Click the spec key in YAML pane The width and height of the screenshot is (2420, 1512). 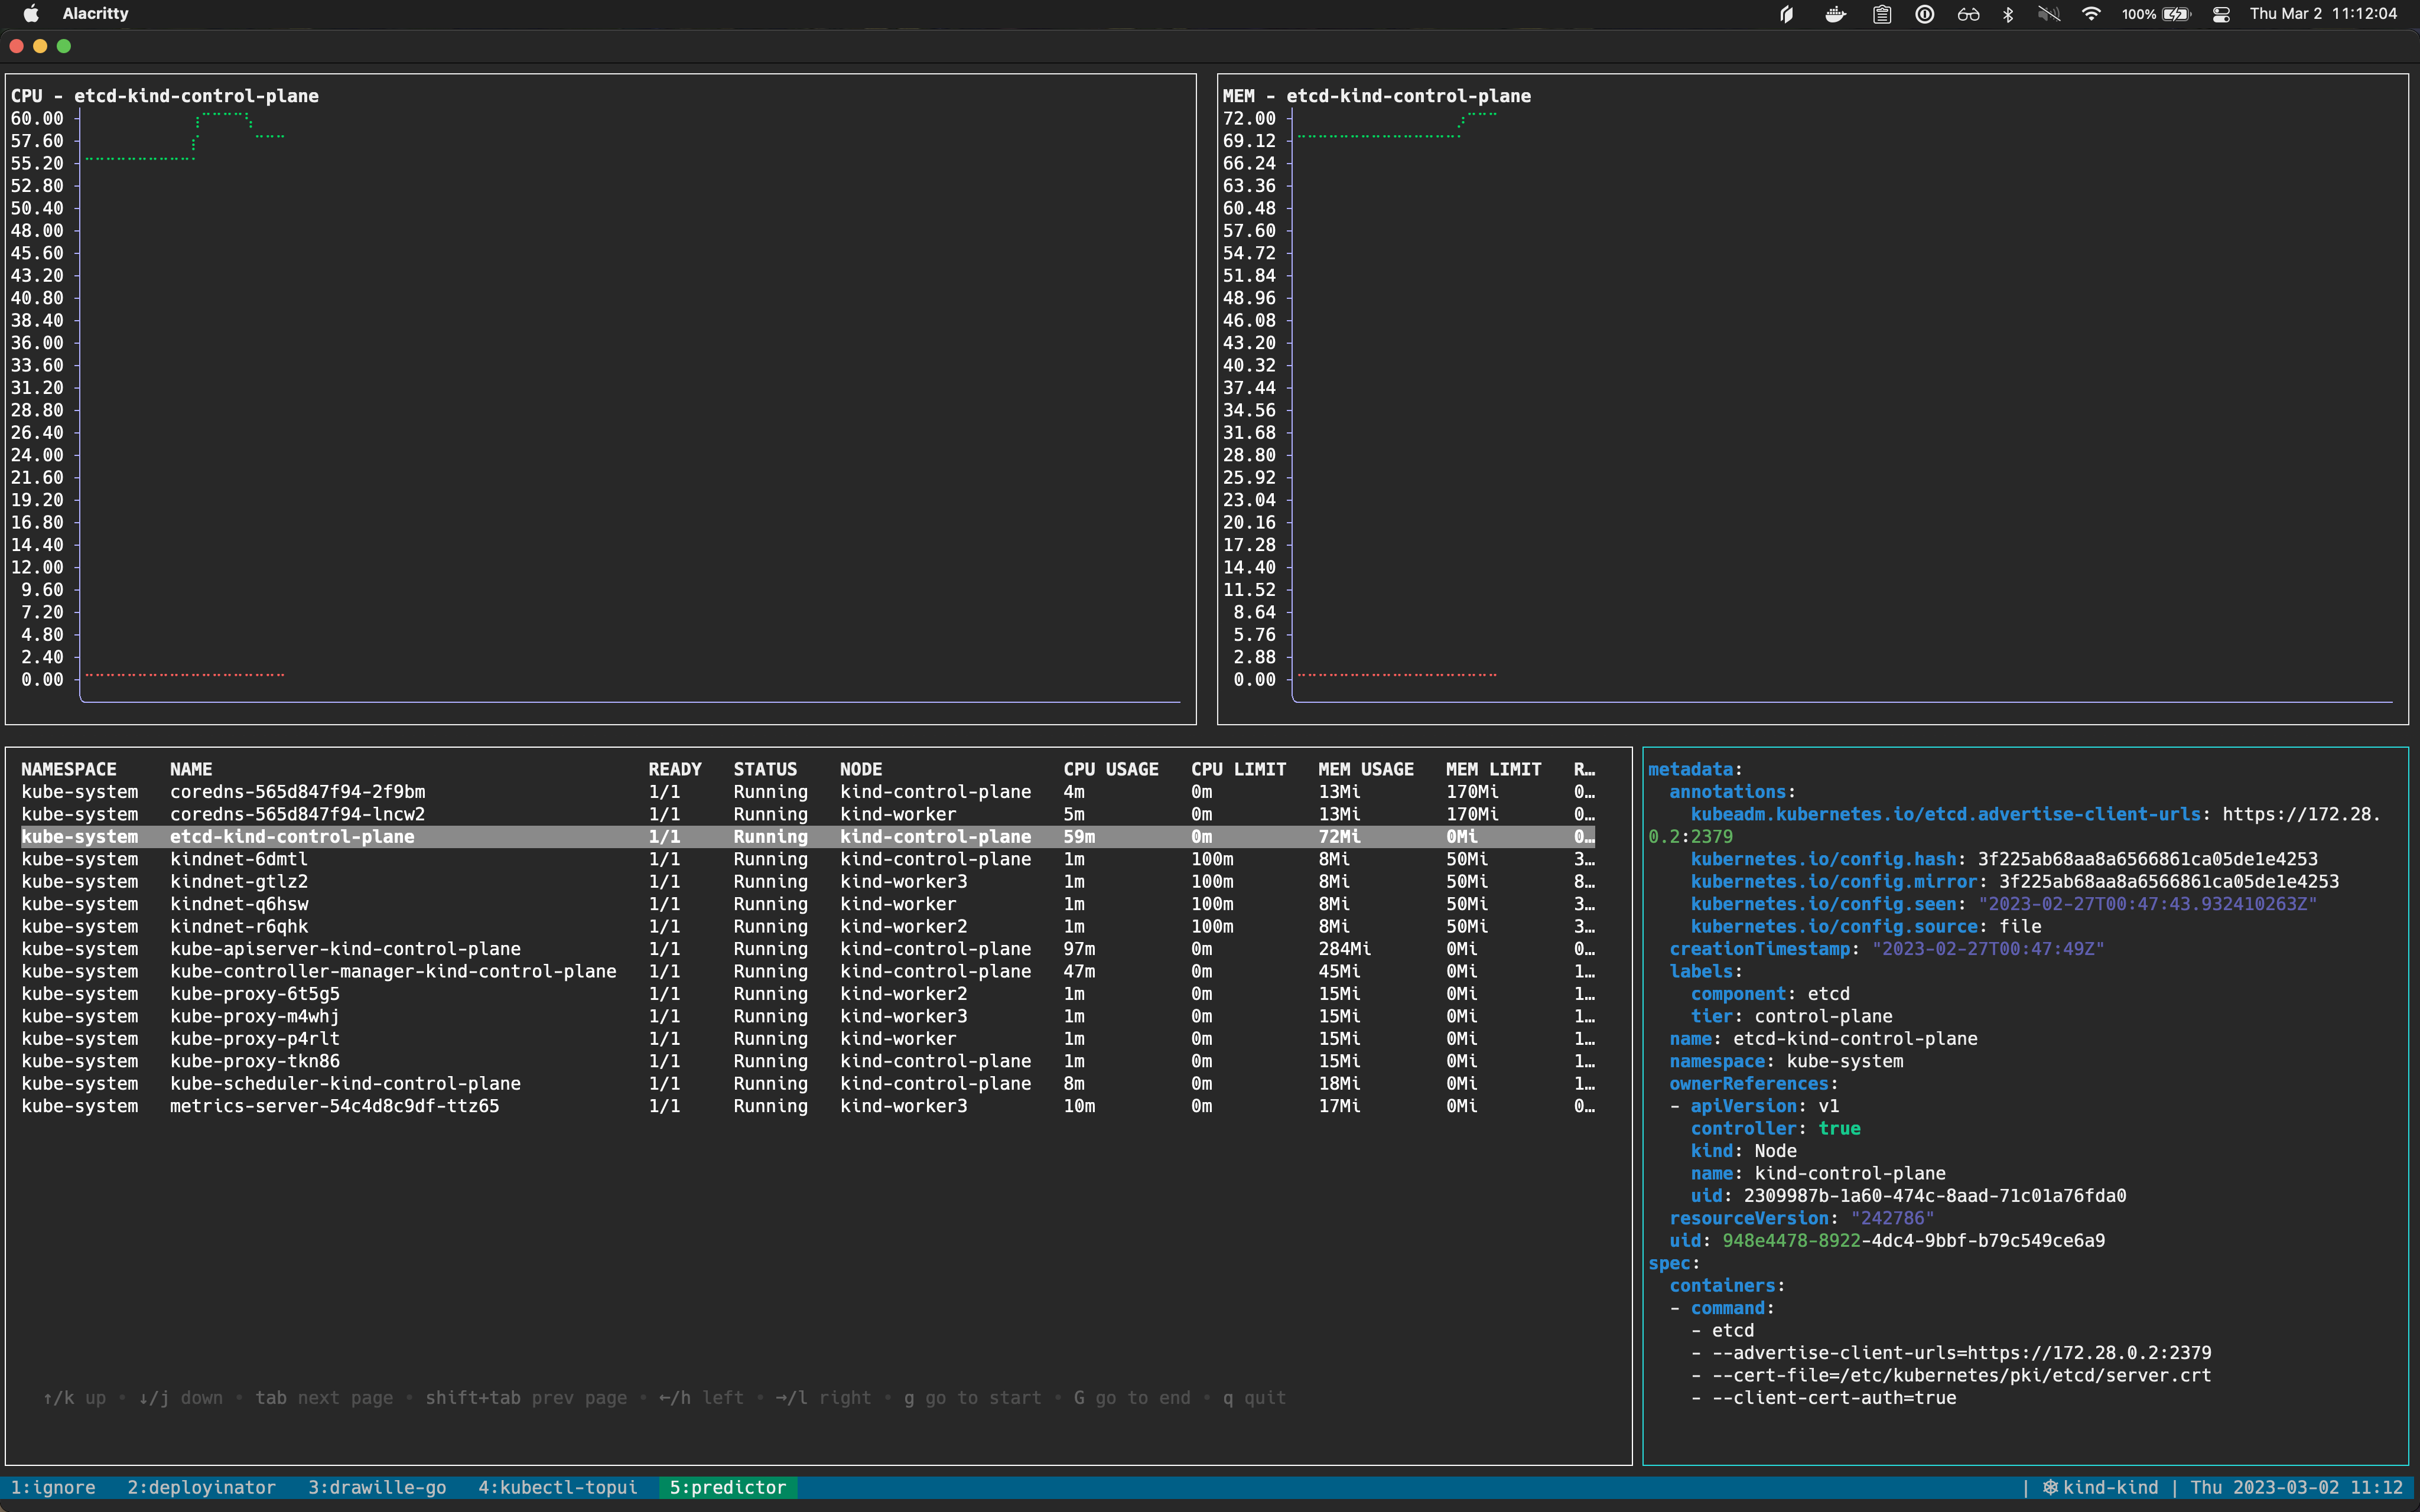pos(1669,1263)
